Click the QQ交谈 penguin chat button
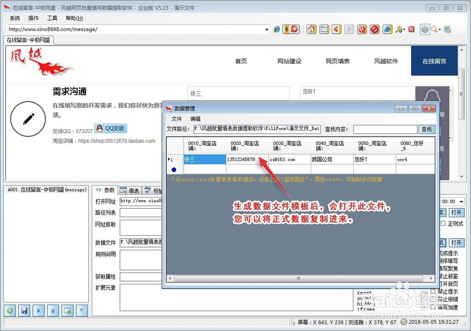 [x=111, y=128]
